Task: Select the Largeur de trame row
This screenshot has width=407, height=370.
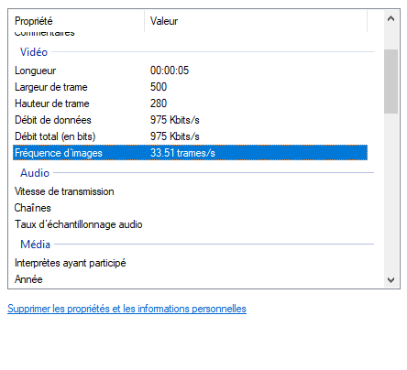Action: point(190,87)
